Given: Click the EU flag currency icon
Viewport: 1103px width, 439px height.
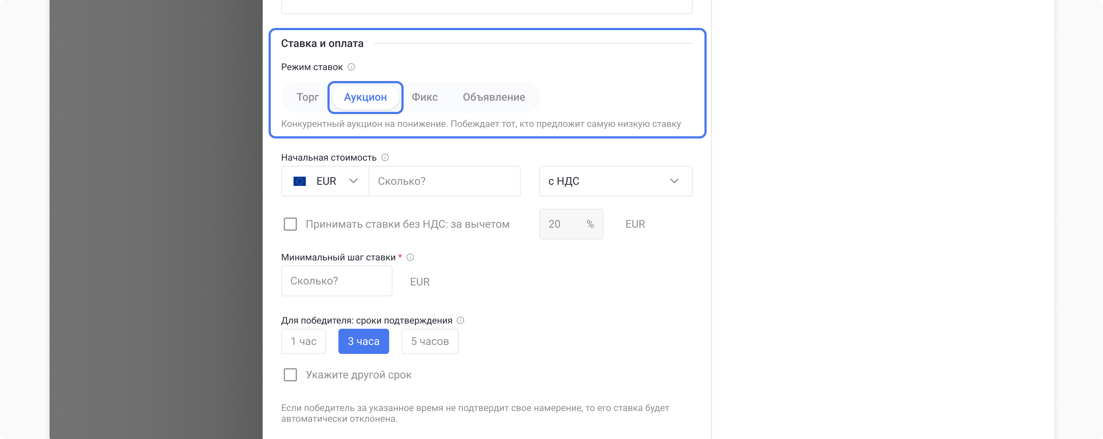Looking at the screenshot, I should [x=299, y=181].
